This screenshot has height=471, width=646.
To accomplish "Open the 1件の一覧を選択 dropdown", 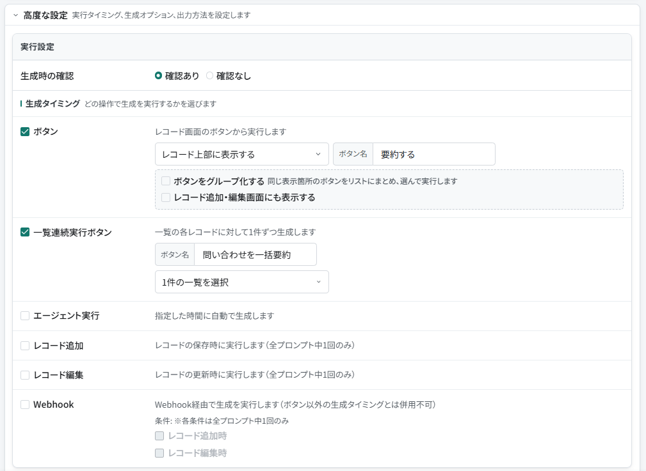I will click(242, 282).
